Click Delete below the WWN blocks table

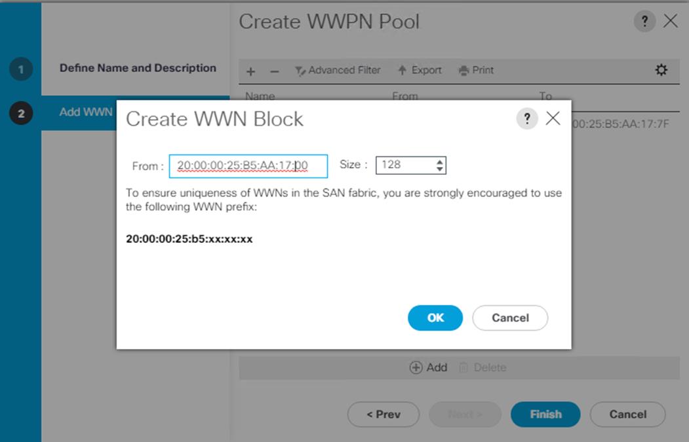tap(482, 367)
